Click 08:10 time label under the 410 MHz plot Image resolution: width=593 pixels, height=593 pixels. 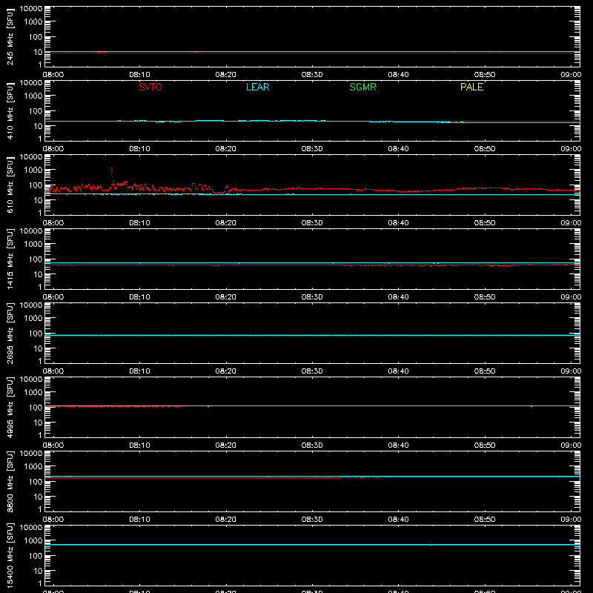coord(139,149)
